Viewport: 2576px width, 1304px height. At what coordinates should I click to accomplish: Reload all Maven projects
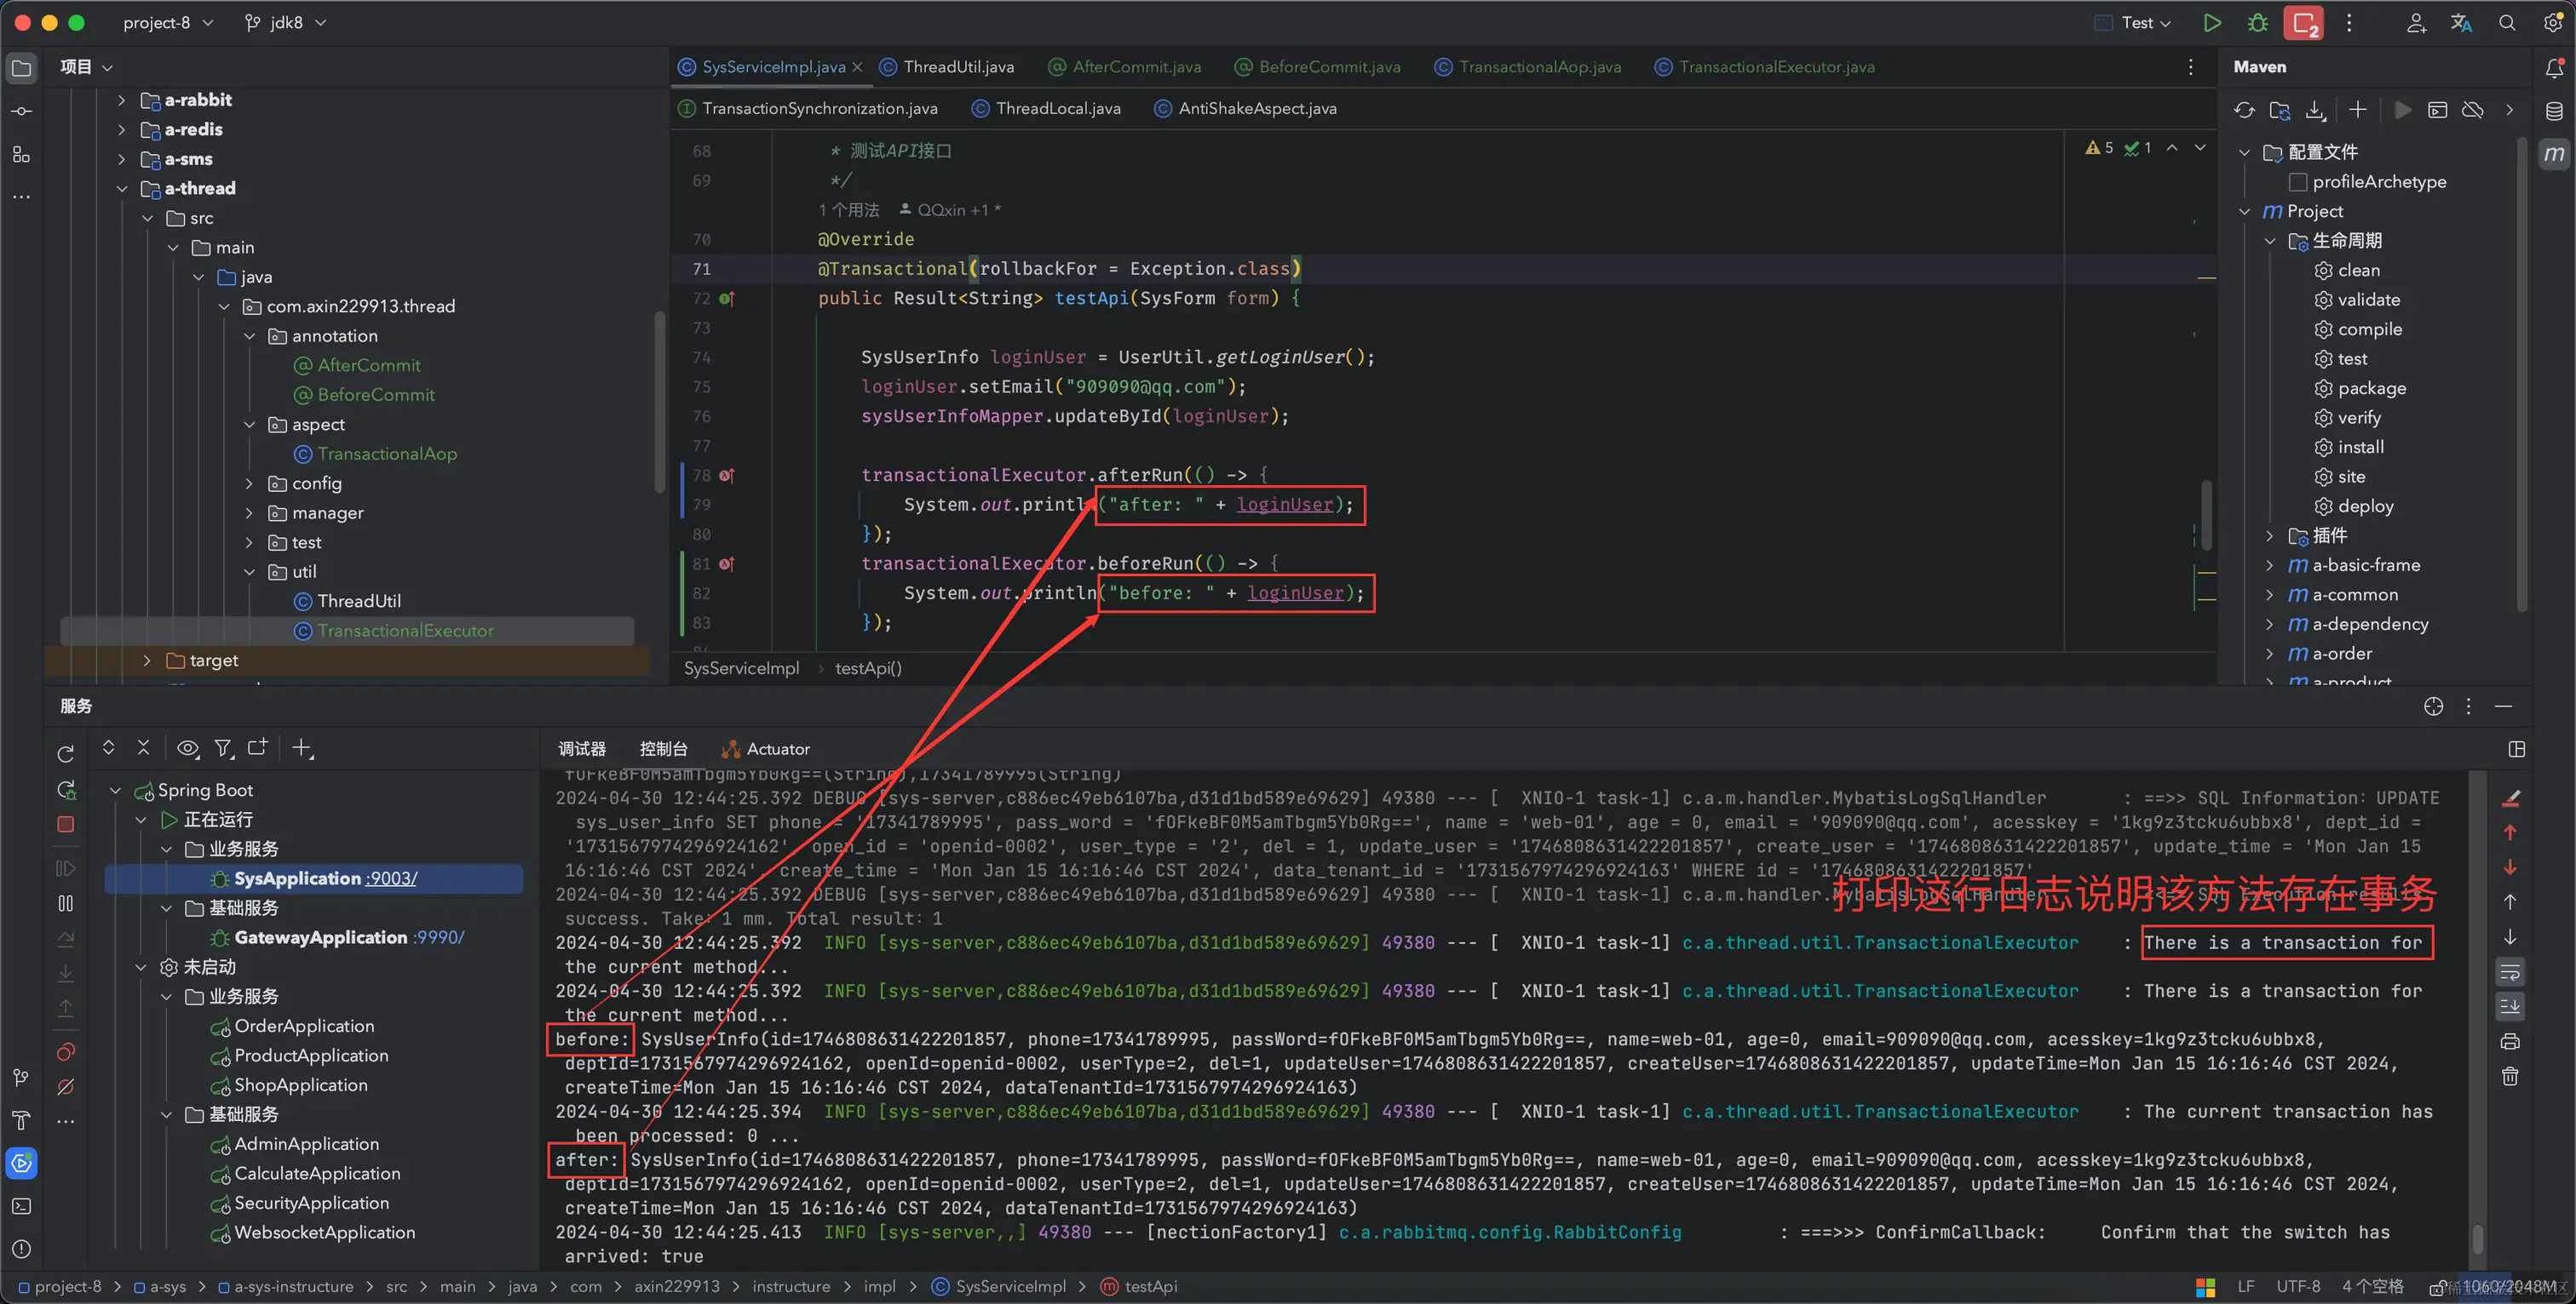point(2245,110)
